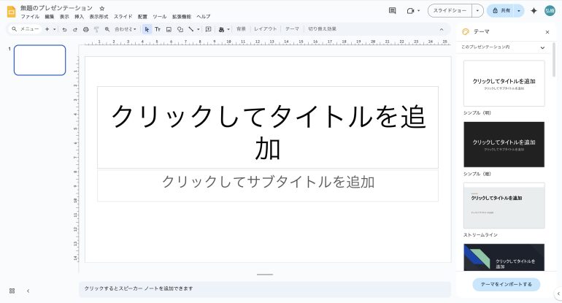Click the Gemini sparkle icon
Viewport: 562px width, 303px height.
[534, 11]
